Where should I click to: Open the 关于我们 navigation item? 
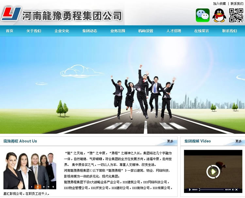[34, 31]
